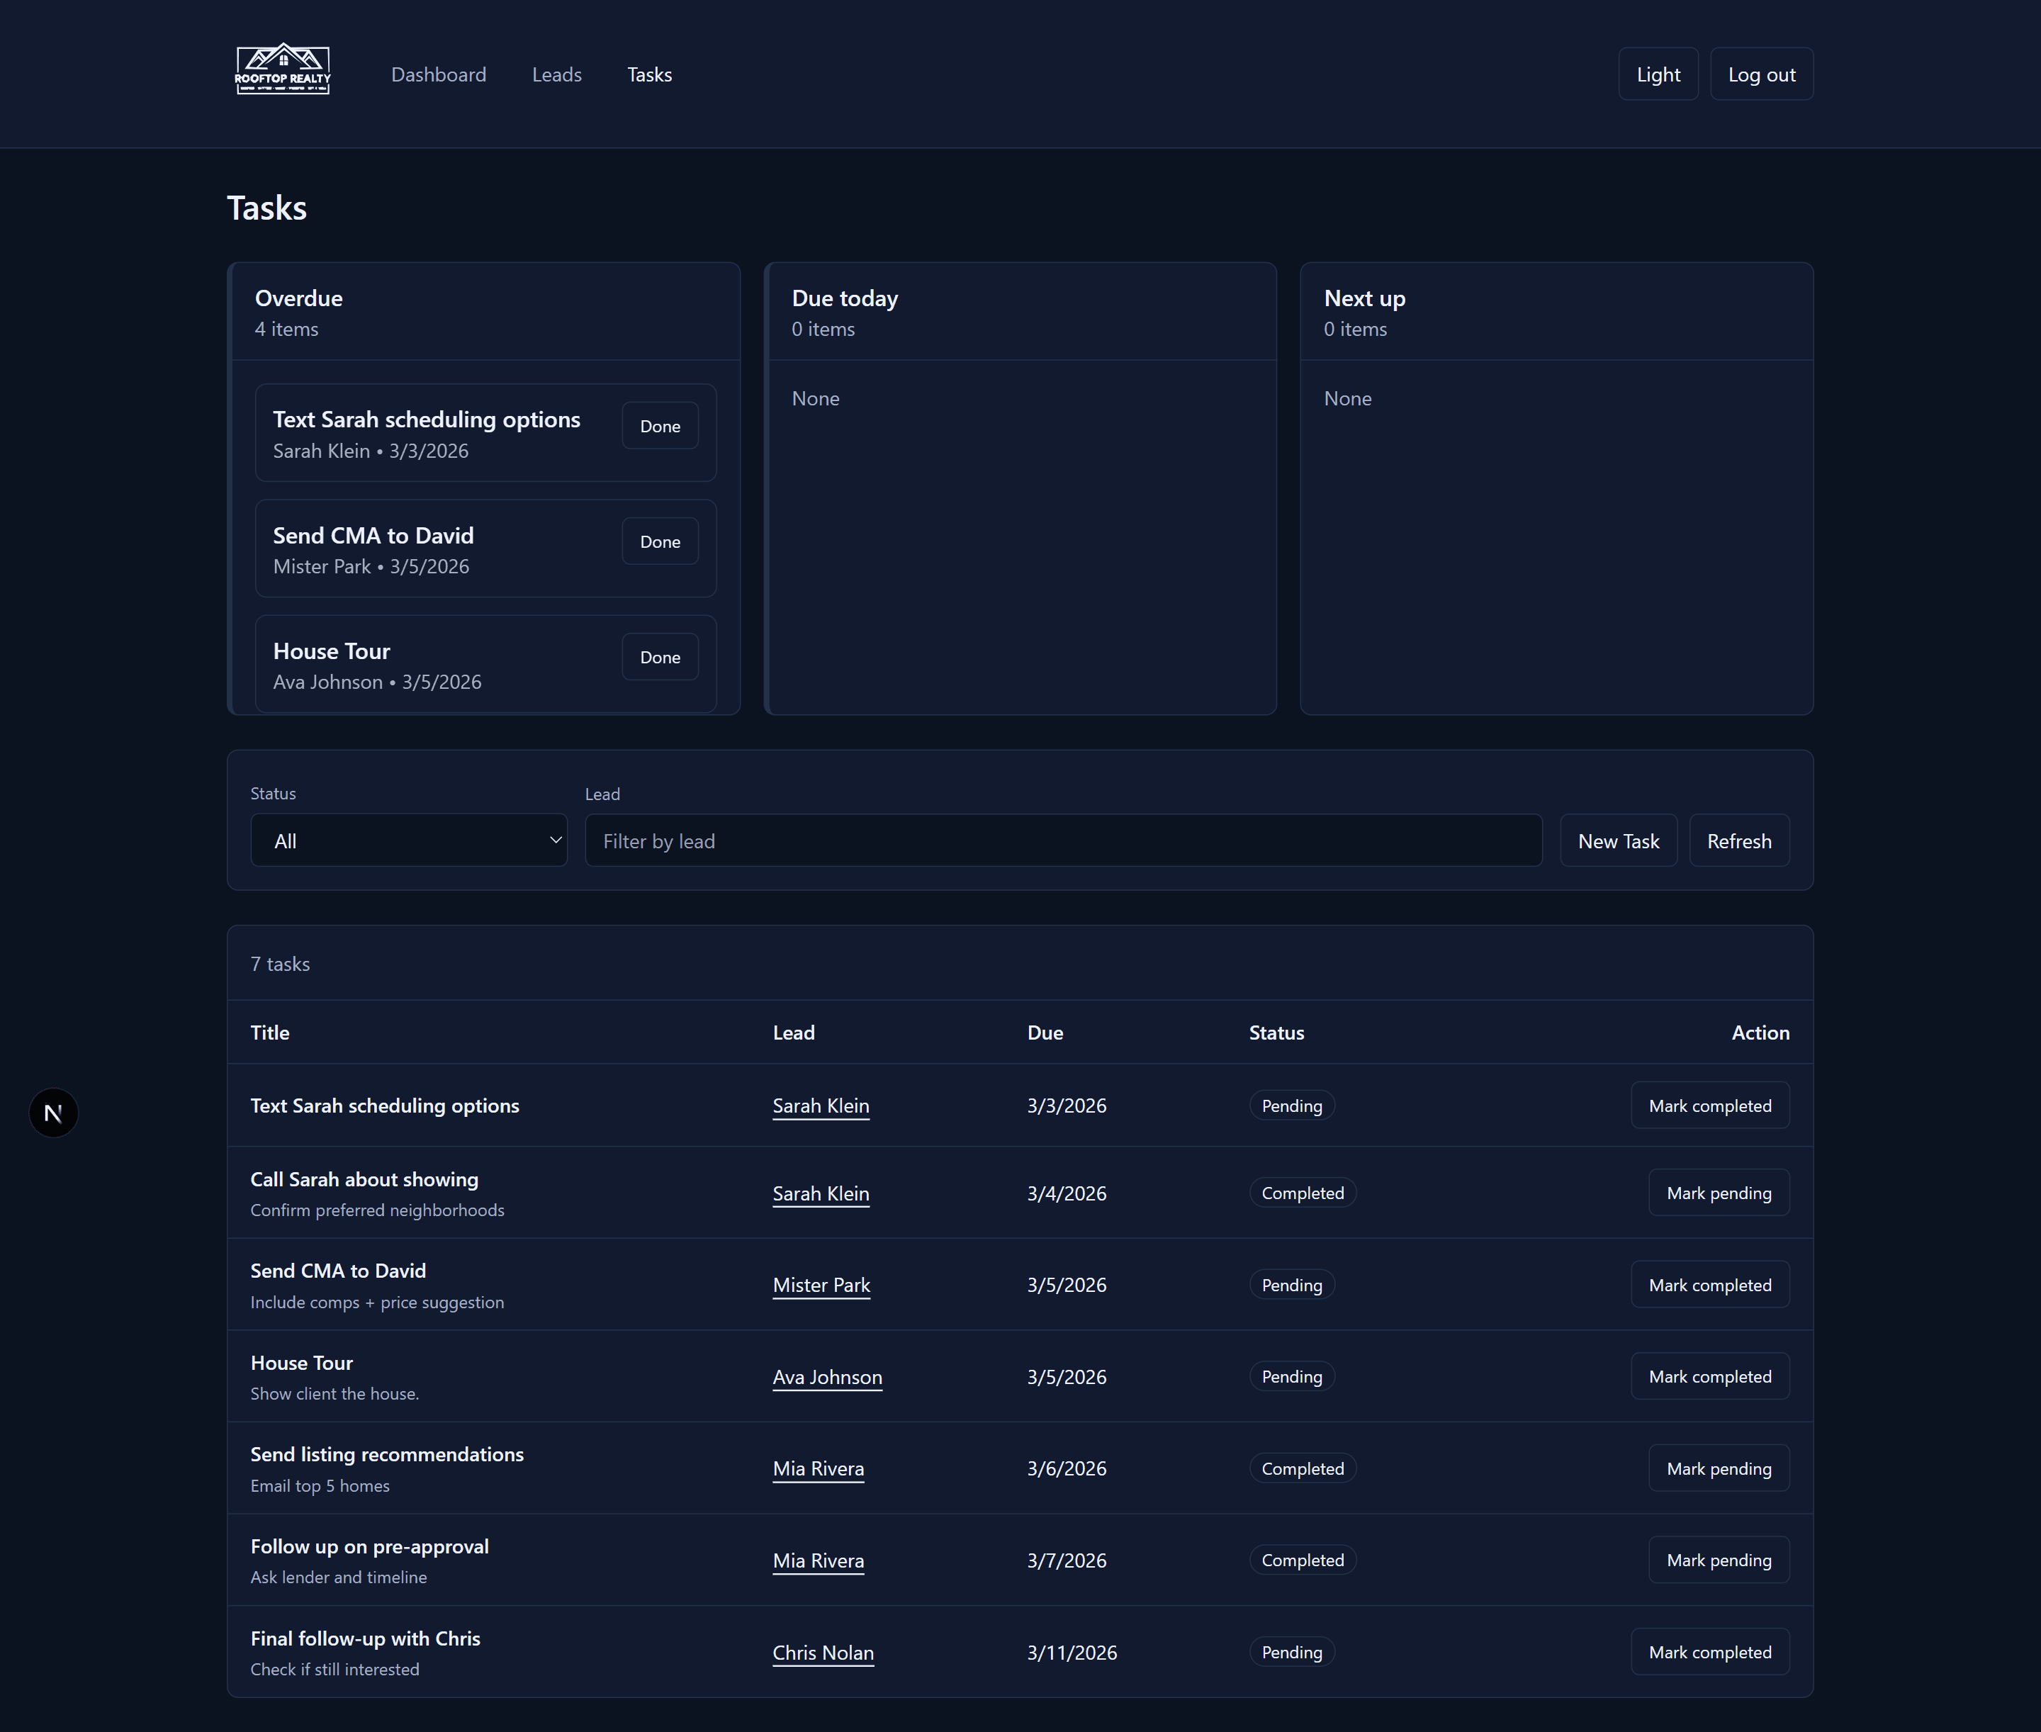Mark the House Tour overdue task Done
This screenshot has width=2041, height=1732.
[x=659, y=657]
